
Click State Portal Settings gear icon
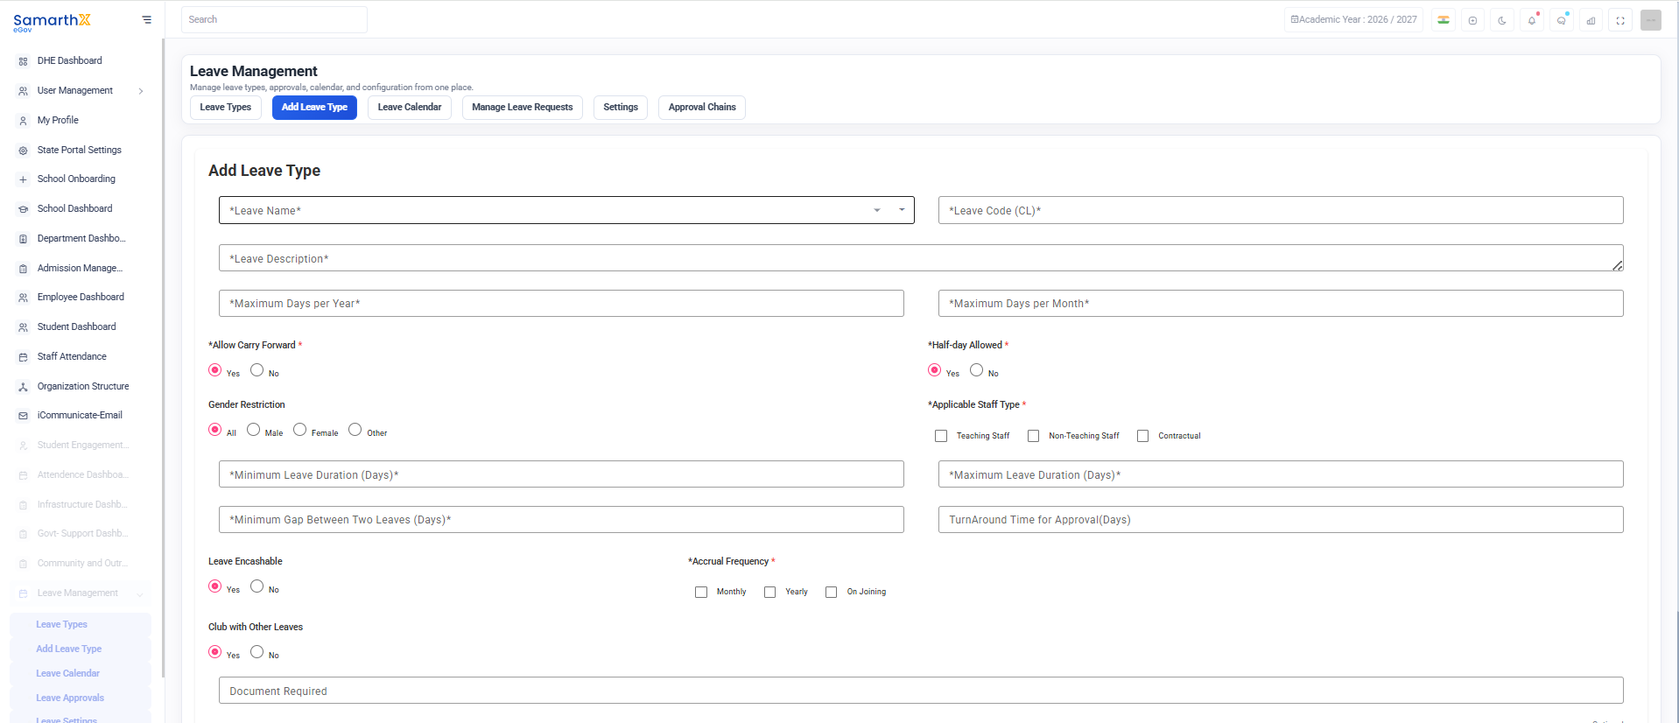point(24,151)
